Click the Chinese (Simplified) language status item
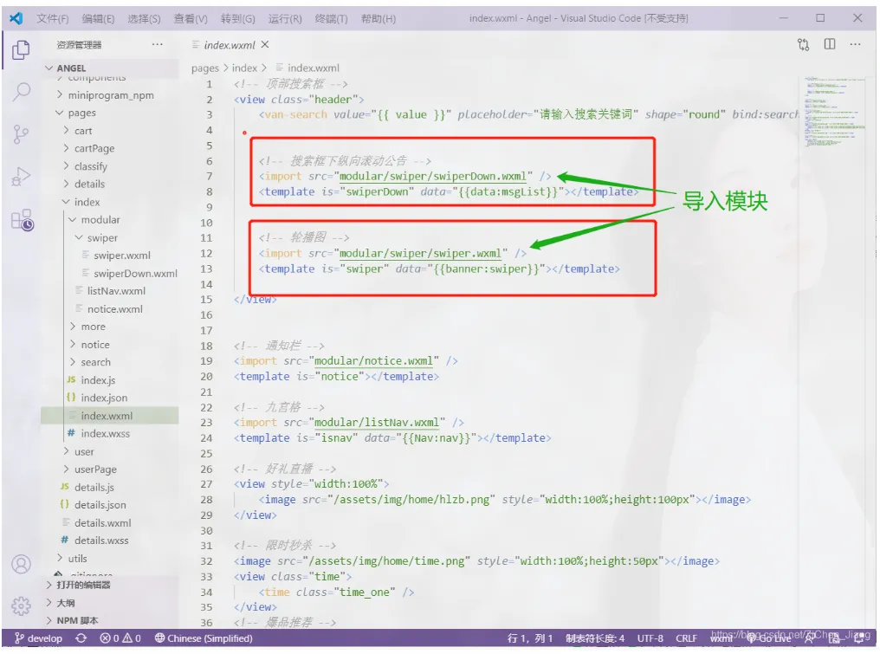This screenshot has height=654, width=880. click(204, 638)
